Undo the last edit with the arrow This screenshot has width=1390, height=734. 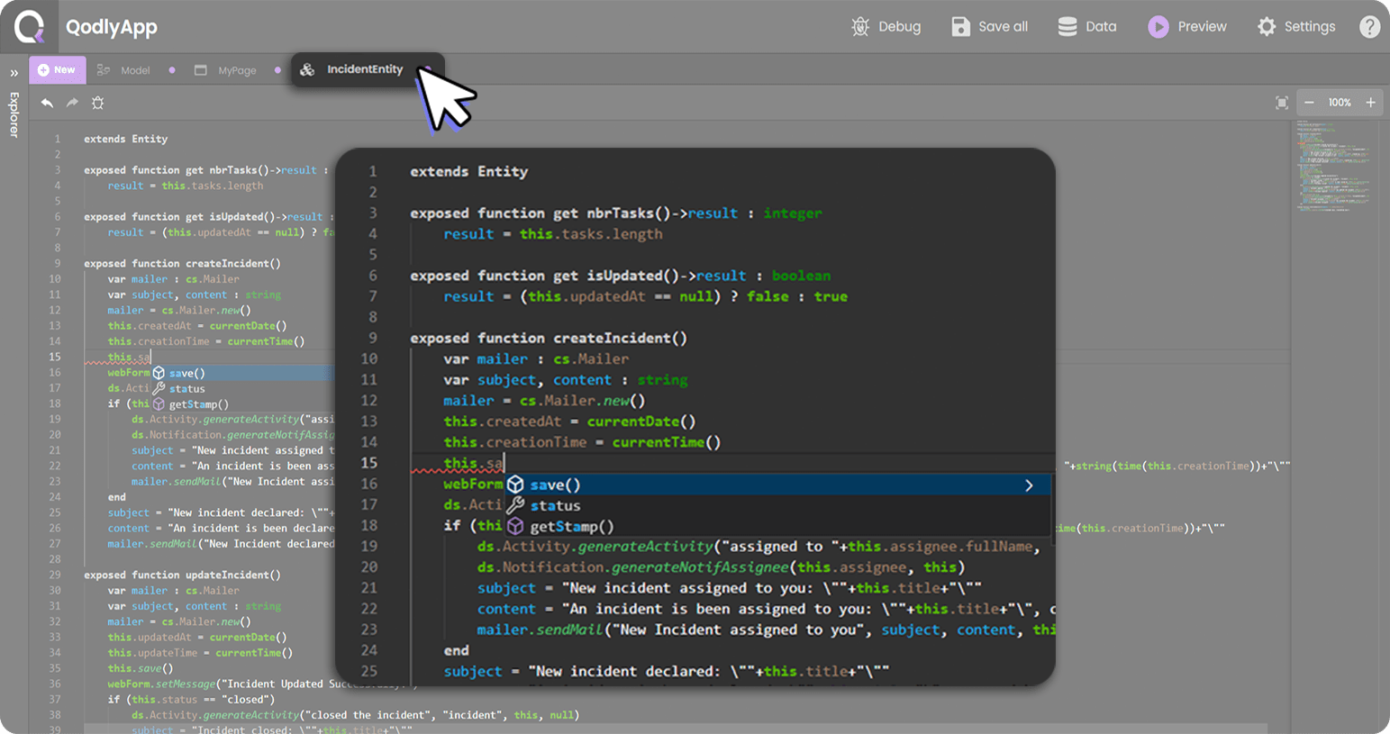point(47,103)
